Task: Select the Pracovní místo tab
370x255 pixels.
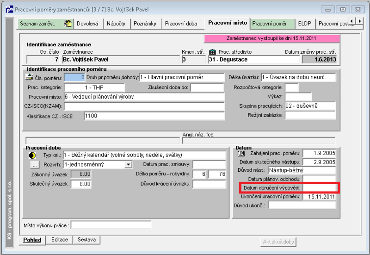Action: click(x=228, y=23)
